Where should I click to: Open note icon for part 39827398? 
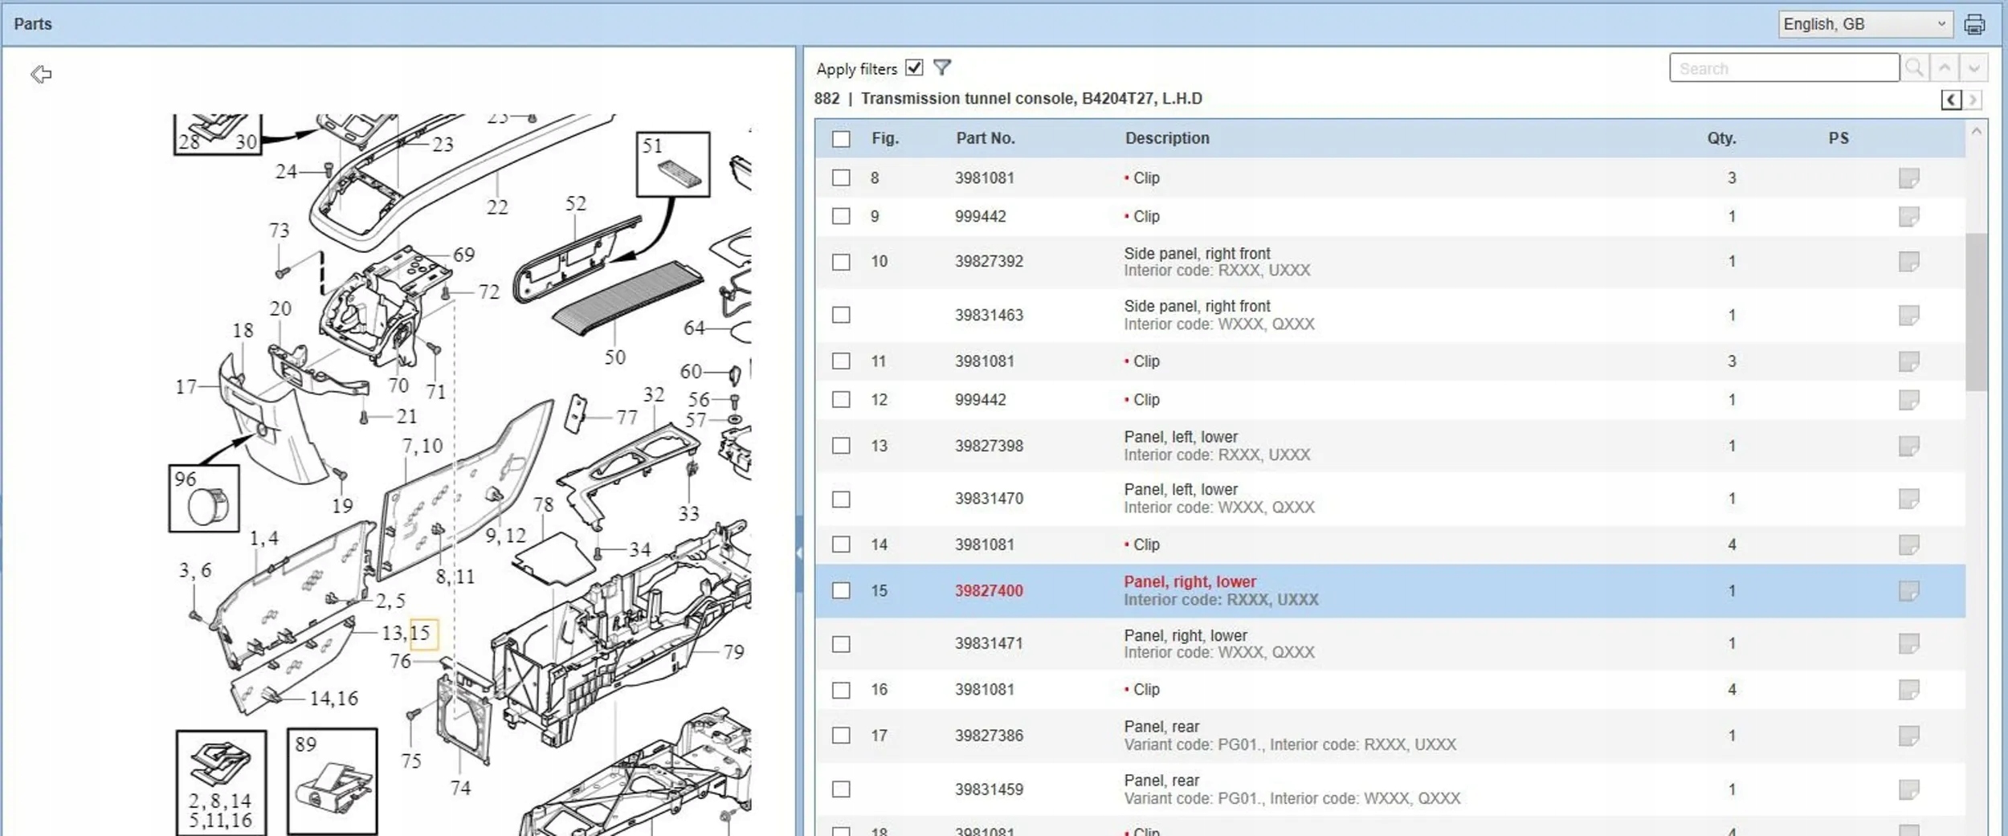1908,446
